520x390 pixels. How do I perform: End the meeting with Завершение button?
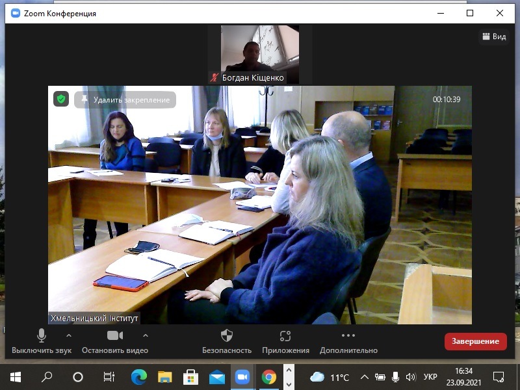click(x=476, y=341)
